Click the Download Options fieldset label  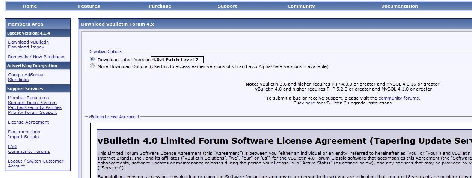click(x=105, y=51)
